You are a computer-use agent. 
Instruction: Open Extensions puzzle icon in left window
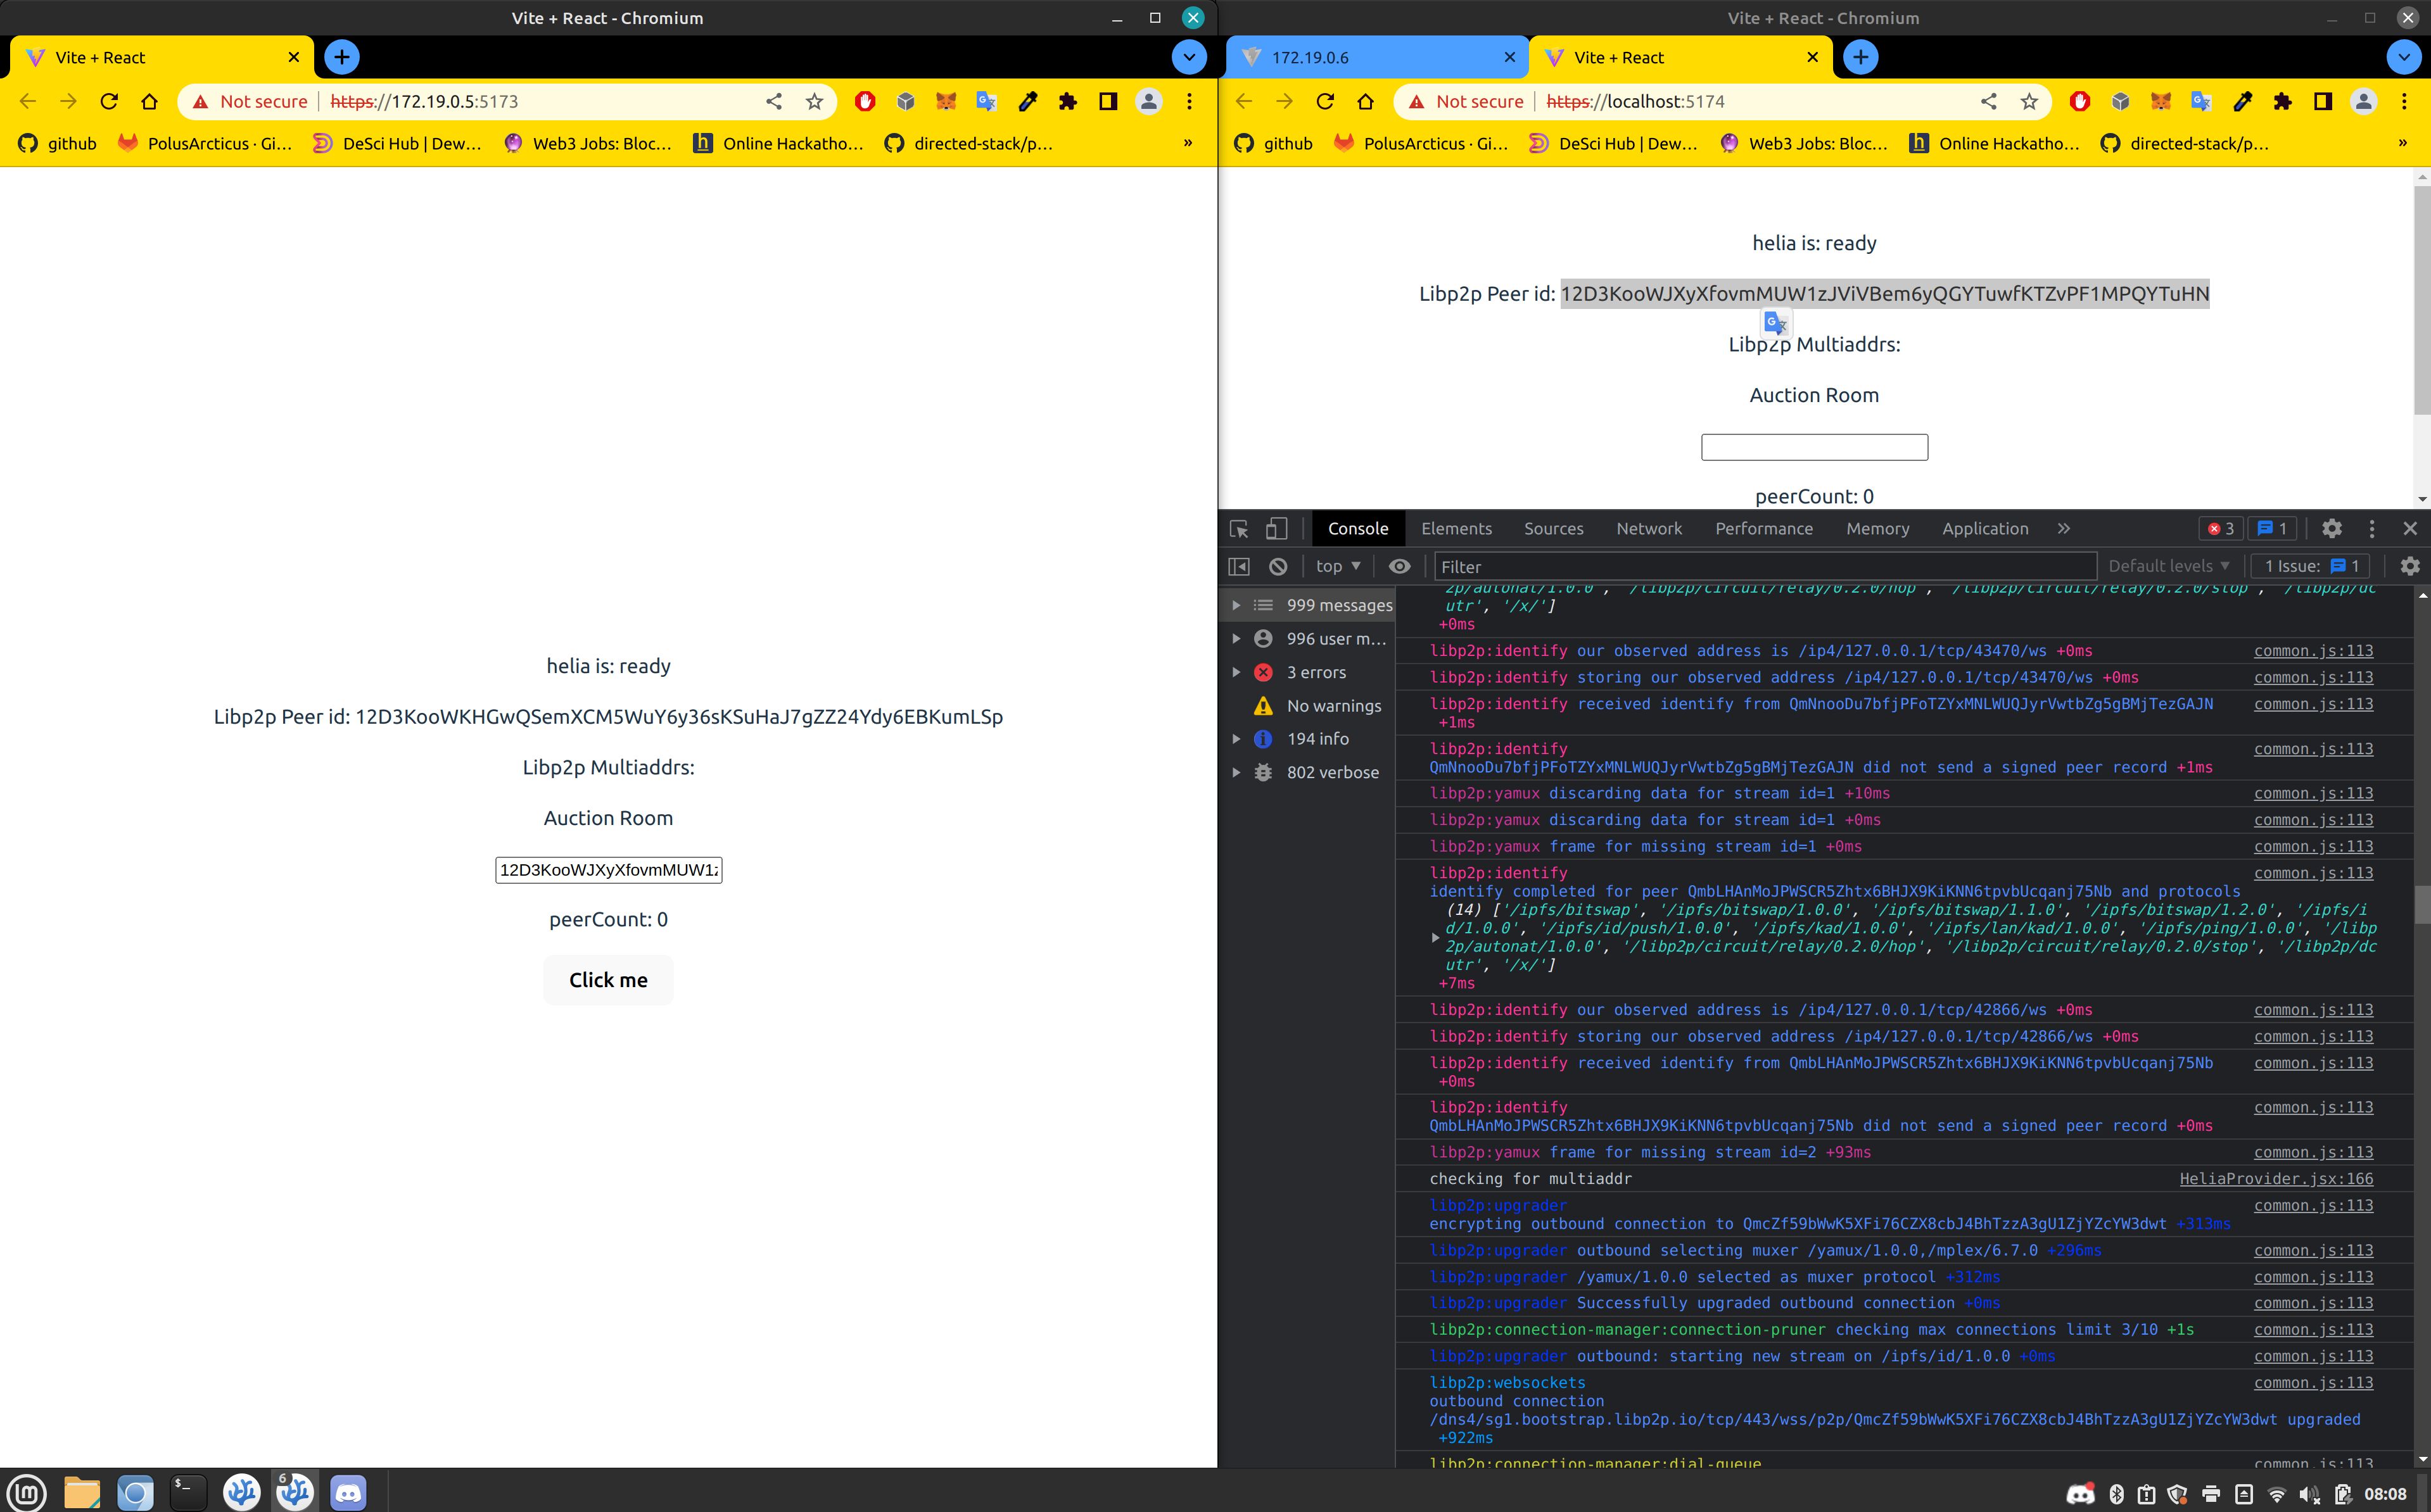point(1067,101)
